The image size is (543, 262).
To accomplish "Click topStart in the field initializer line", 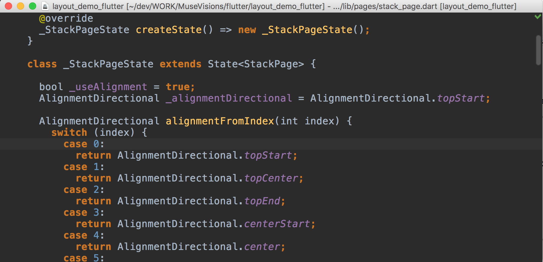I will pyautogui.click(x=461, y=98).
